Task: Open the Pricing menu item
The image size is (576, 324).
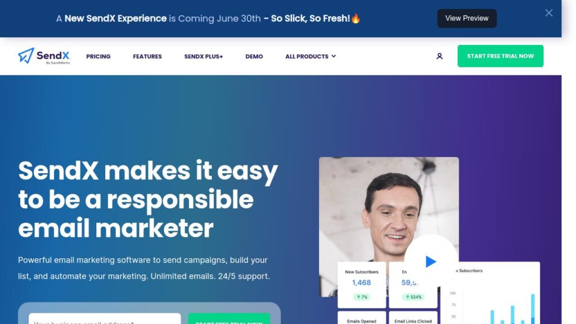Action: click(98, 57)
